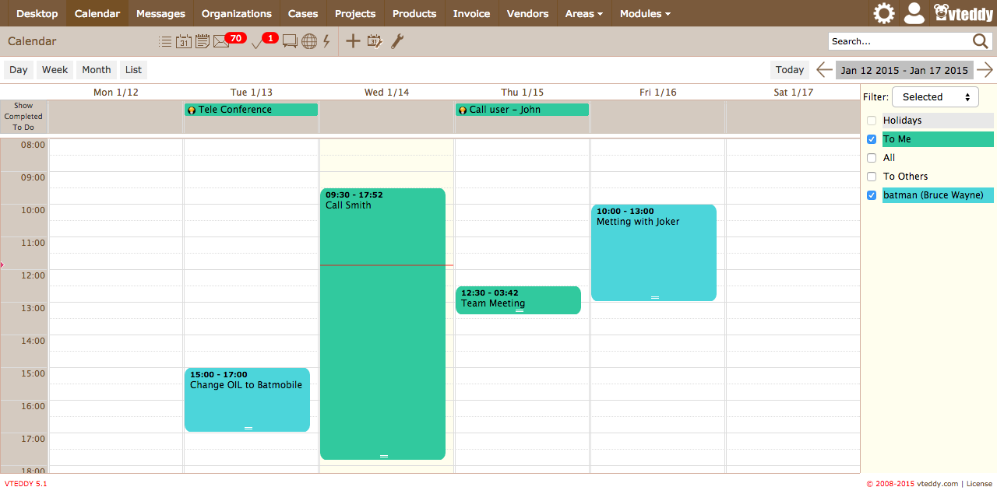Expand the Areas dropdown menu
This screenshot has height=494, width=997.
click(583, 13)
